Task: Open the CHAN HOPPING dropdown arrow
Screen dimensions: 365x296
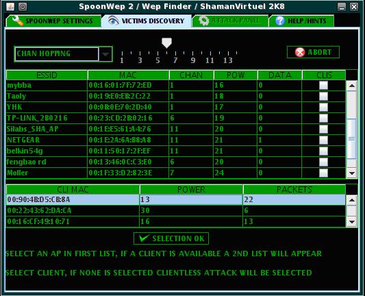Action: tap(105, 54)
